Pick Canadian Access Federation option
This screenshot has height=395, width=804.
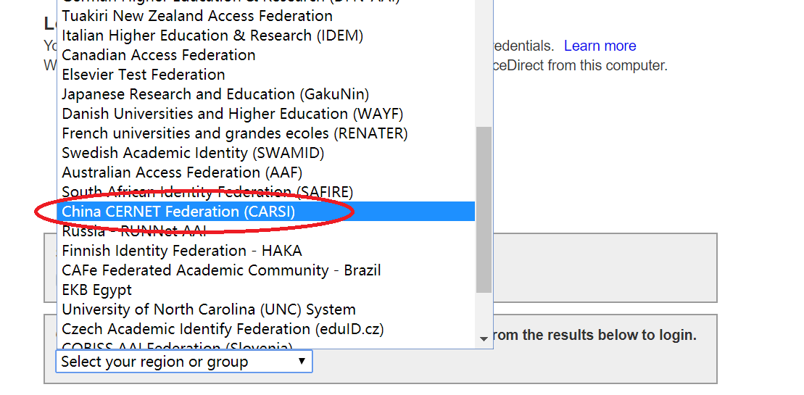coord(159,55)
